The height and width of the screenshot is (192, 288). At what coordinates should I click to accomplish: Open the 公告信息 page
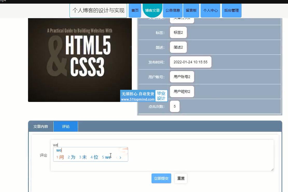[173, 10]
